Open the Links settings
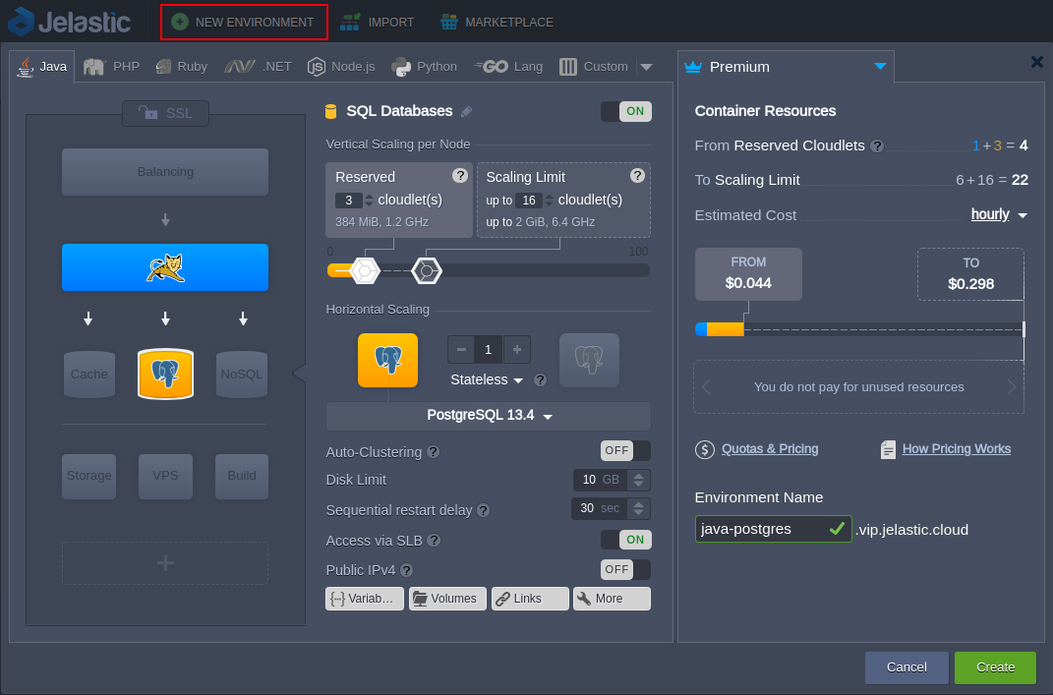 (530, 599)
